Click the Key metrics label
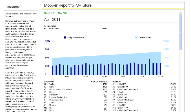 point(50,26)
